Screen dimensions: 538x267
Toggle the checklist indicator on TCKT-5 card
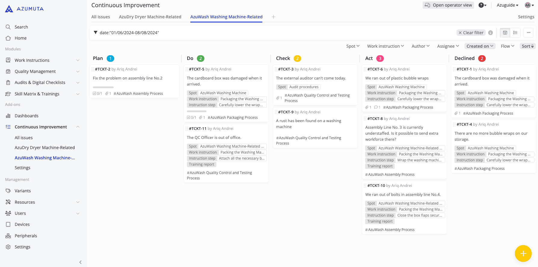pyautogui.click(x=191, y=118)
